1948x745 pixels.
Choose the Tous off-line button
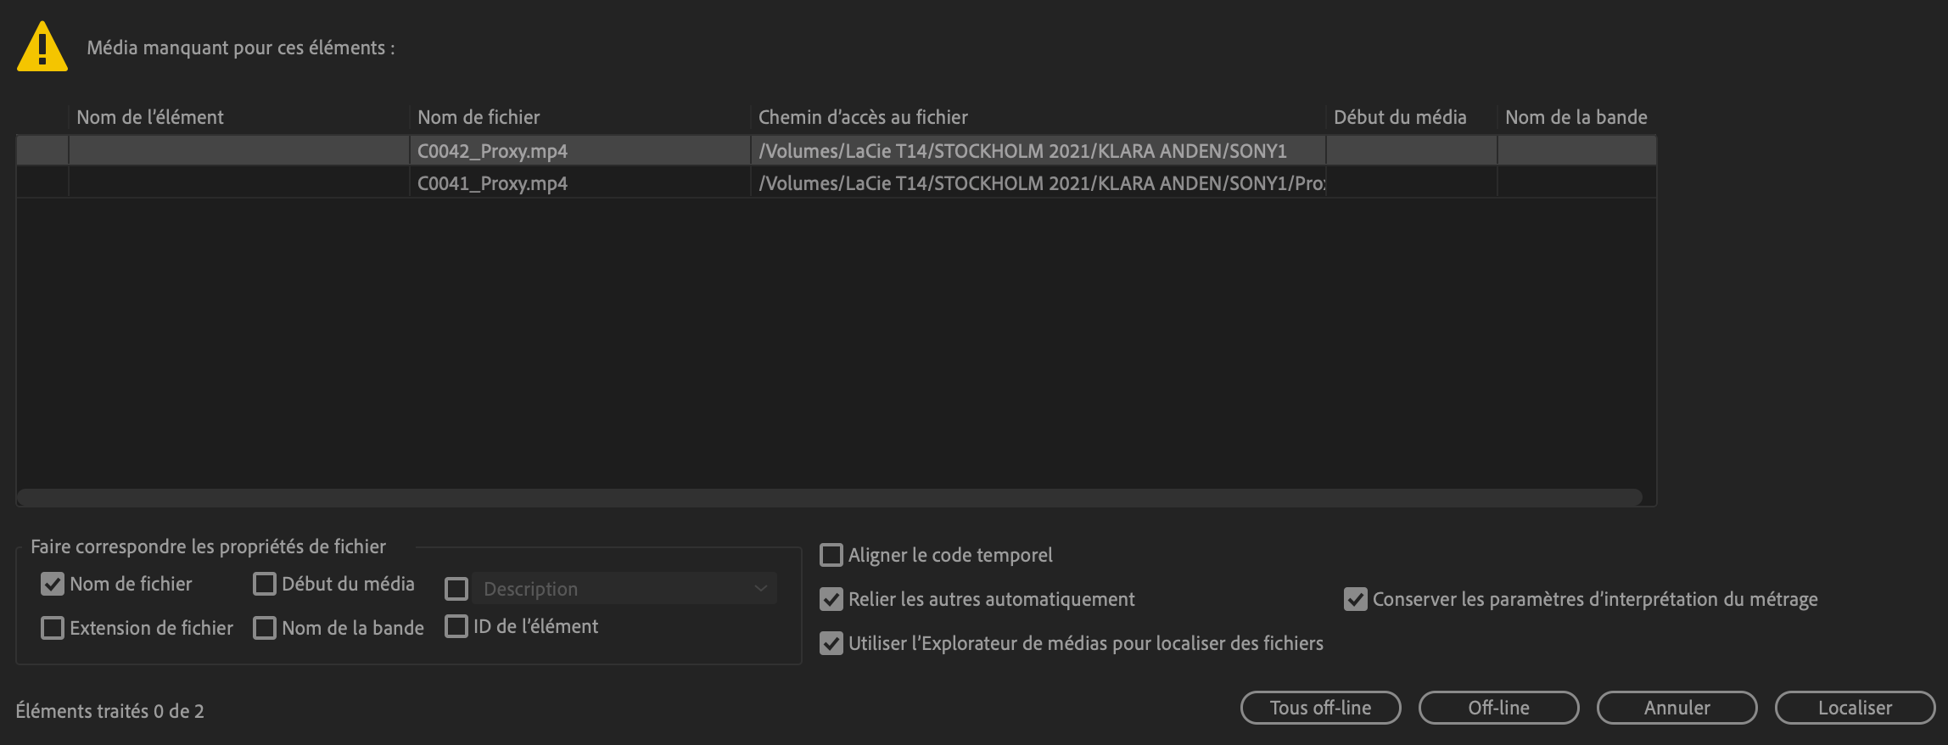tap(1320, 708)
